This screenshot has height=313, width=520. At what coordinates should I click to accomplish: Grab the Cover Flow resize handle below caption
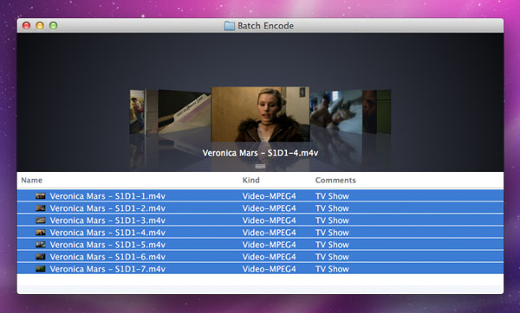click(x=260, y=166)
